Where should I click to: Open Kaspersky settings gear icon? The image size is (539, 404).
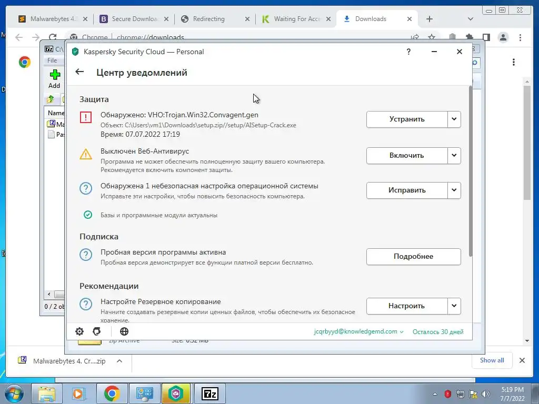[79, 331]
